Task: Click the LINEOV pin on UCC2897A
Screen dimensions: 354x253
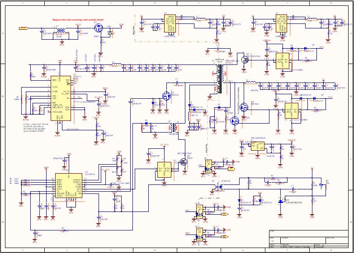Action: 77,179
